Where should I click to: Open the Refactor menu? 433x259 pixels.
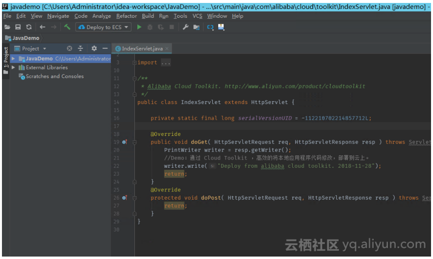pos(127,16)
